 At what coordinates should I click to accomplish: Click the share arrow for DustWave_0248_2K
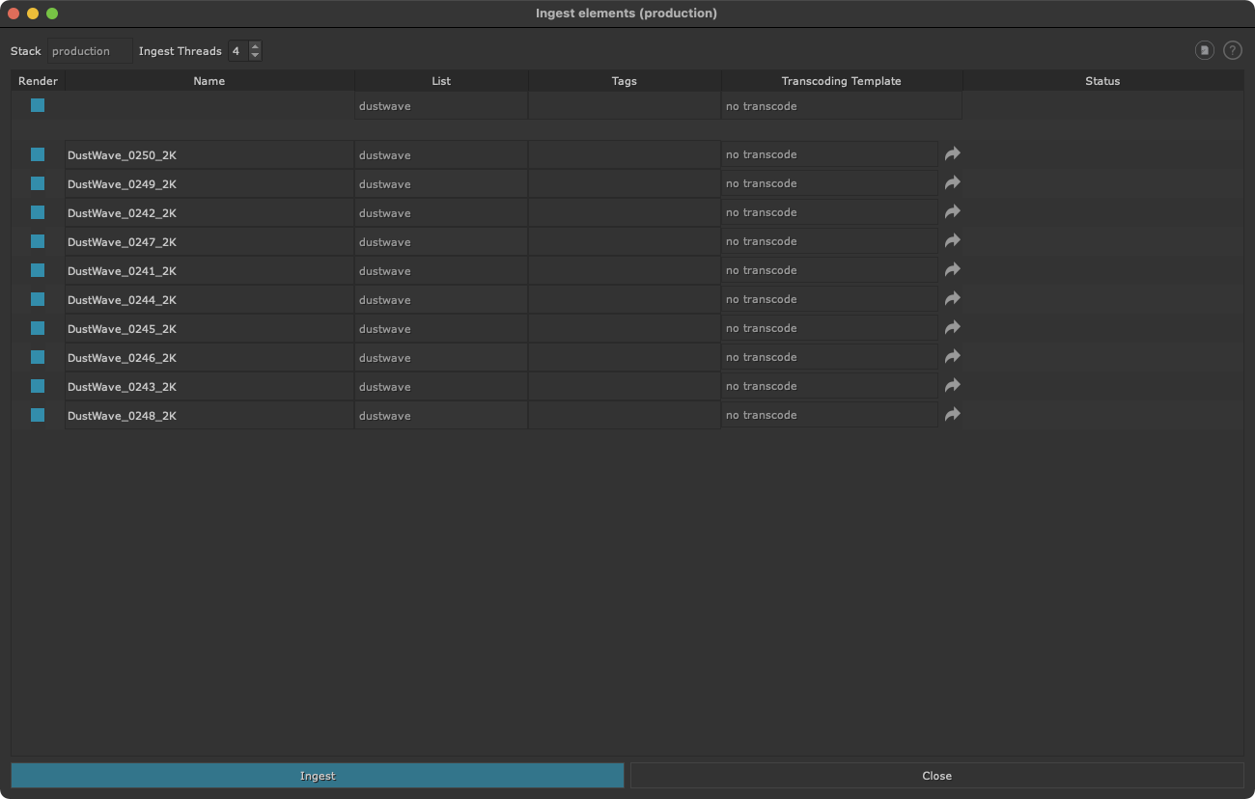952,414
